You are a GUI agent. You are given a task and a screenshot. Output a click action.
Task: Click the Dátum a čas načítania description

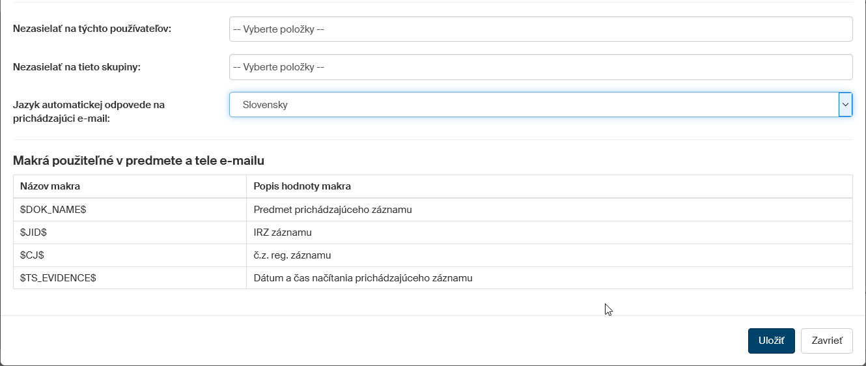click(363, 278)
